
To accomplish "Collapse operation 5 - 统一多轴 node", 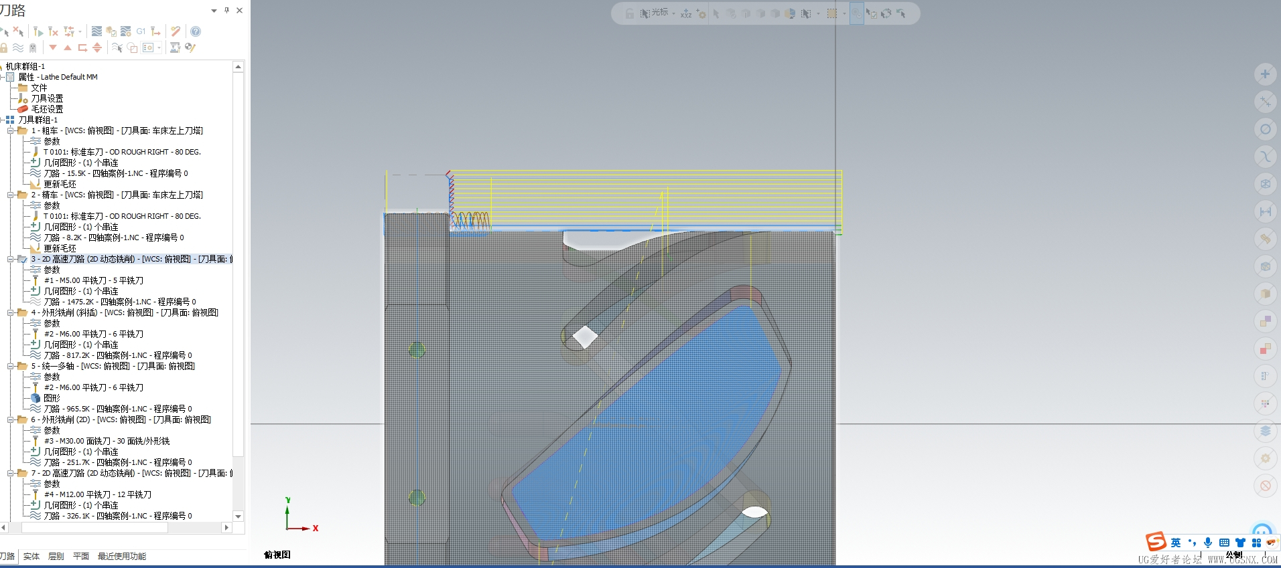I will point(10,366).
